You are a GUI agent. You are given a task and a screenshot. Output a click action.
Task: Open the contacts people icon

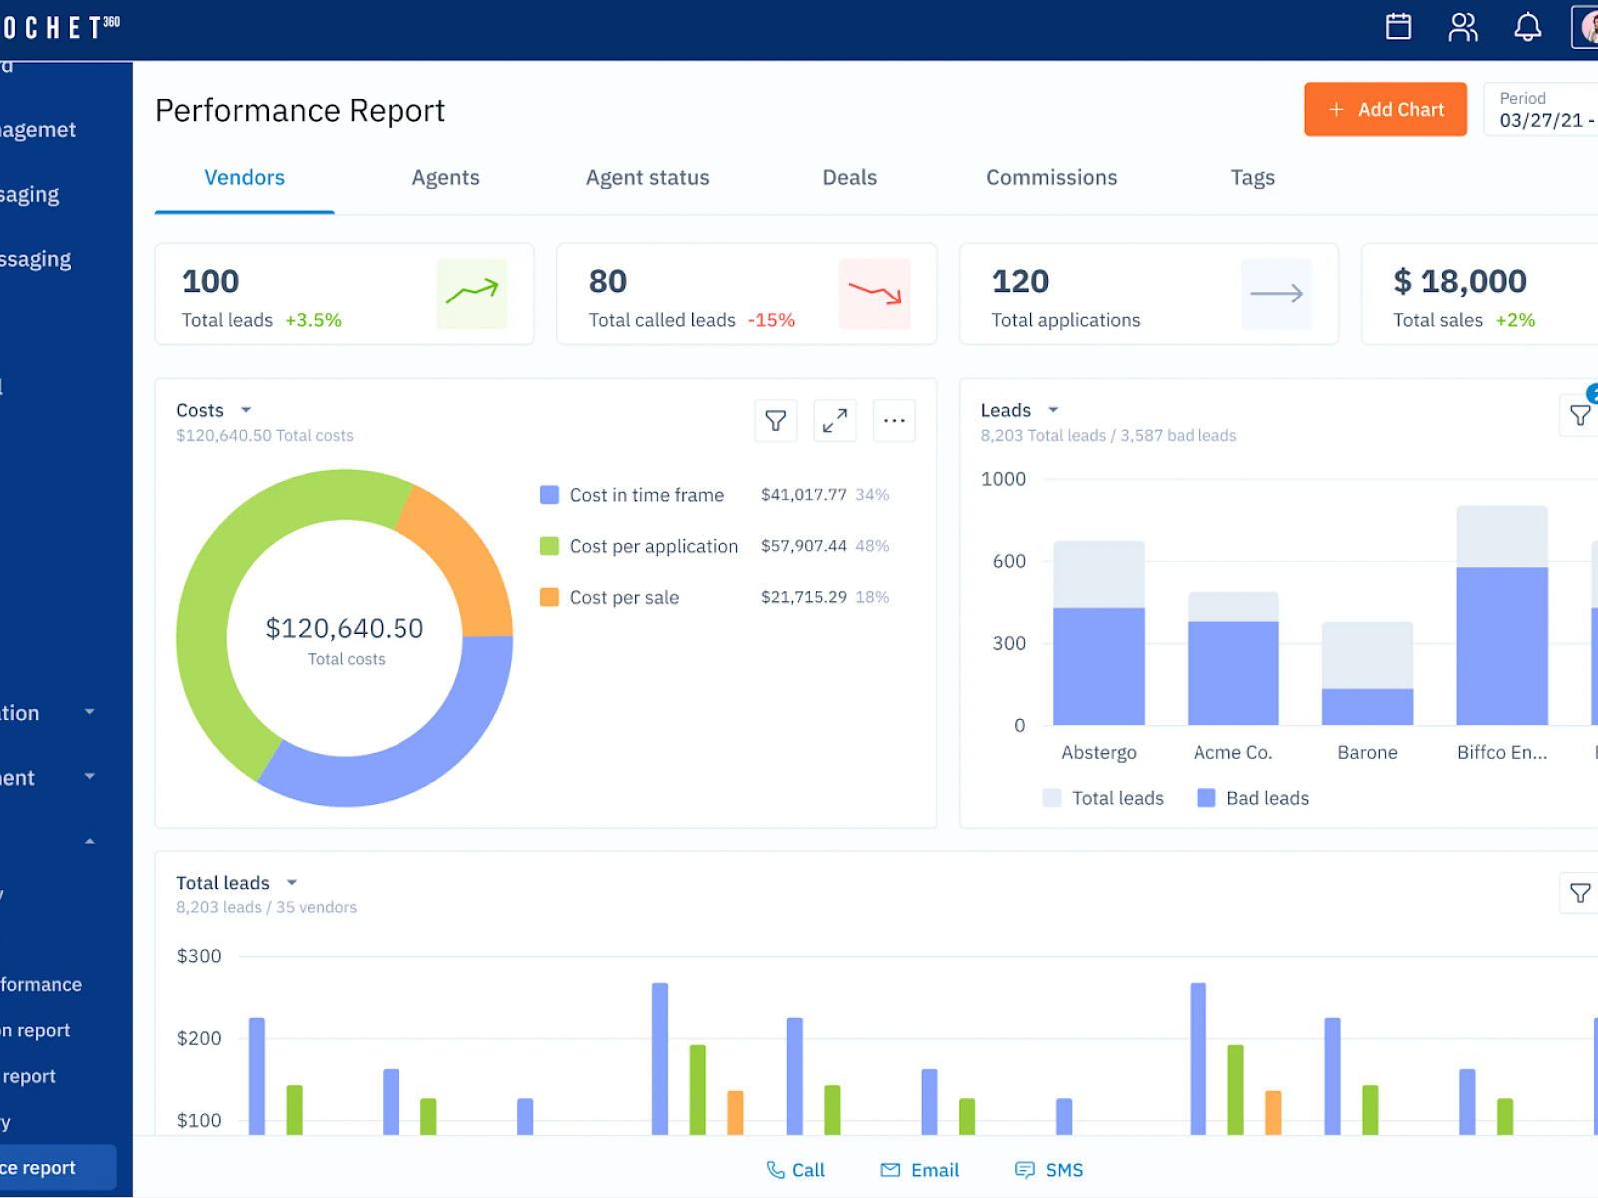(x=1463, y=27)
